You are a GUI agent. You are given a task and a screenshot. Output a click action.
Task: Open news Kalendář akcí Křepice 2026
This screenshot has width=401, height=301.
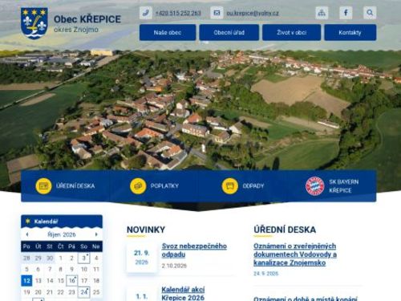[x=183, y=293]
